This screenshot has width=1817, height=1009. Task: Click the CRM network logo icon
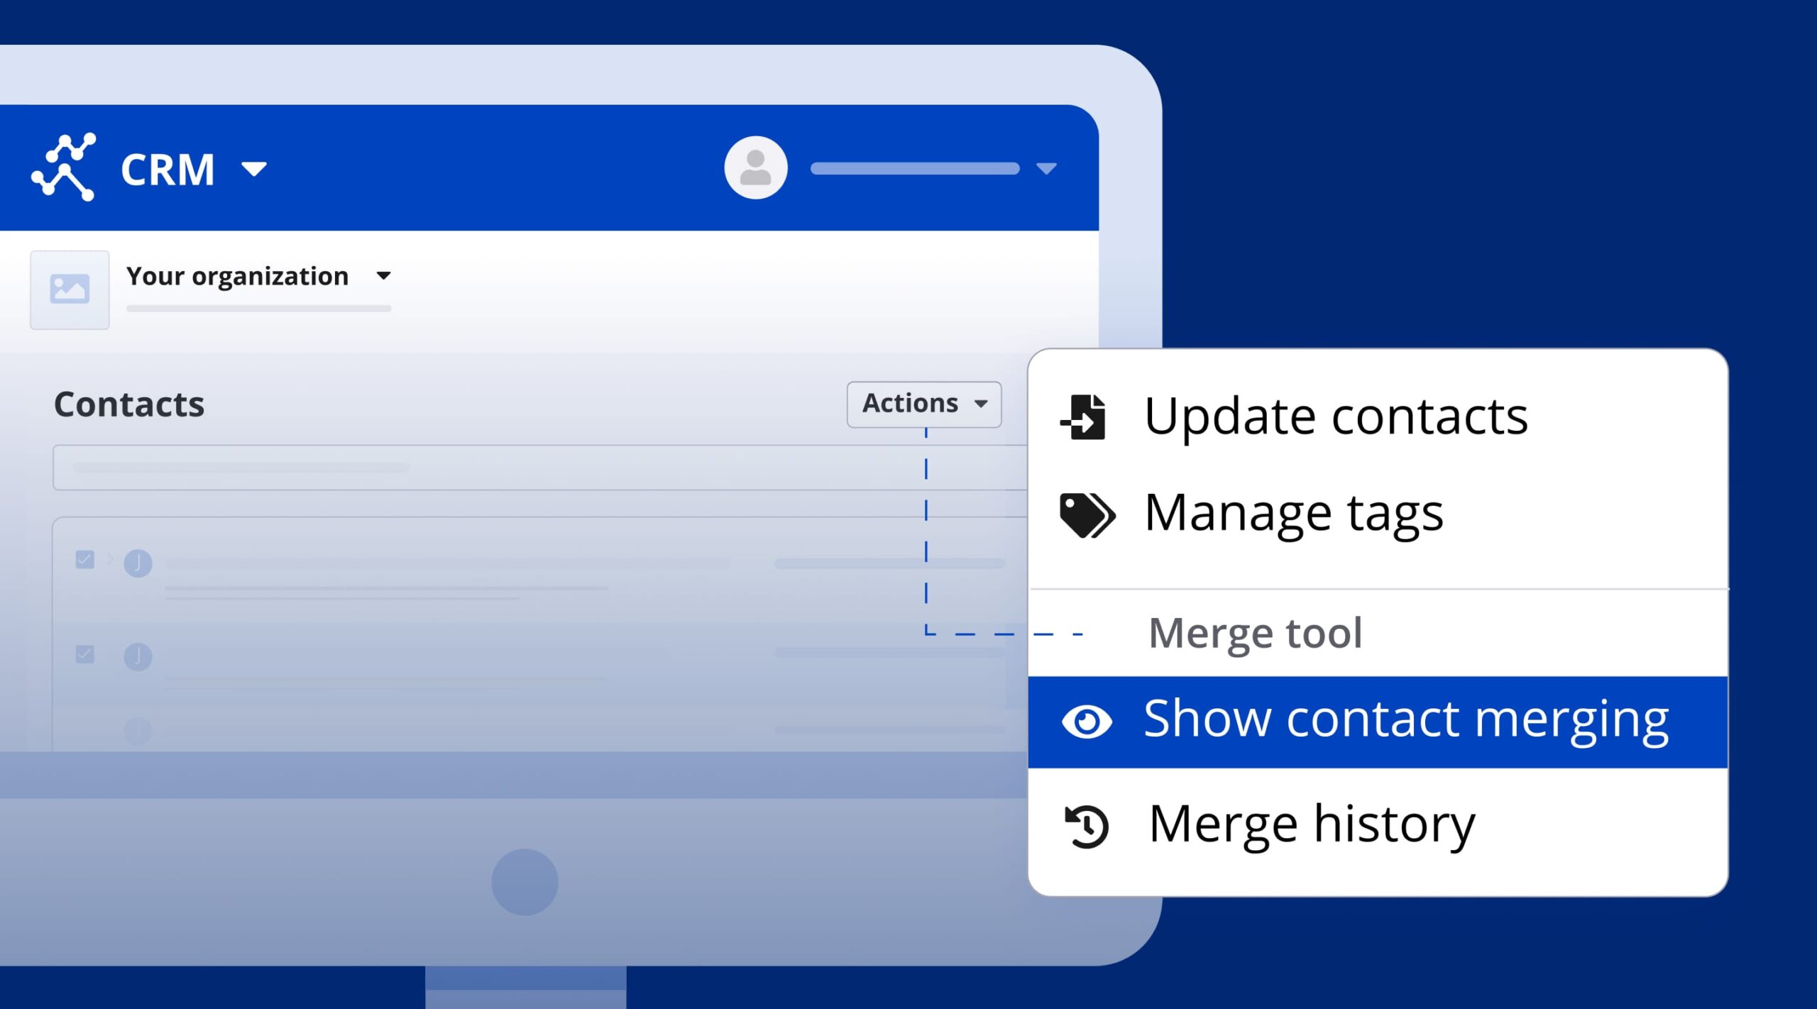pos(63,167)
